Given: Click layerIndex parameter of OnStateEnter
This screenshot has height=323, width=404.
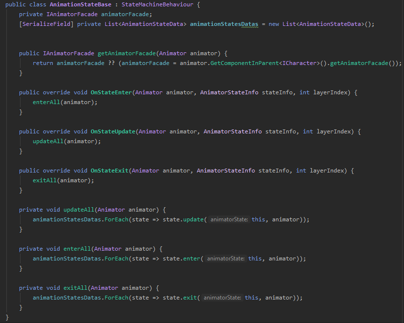Looking at the screenshot, I should pos(330,92).
